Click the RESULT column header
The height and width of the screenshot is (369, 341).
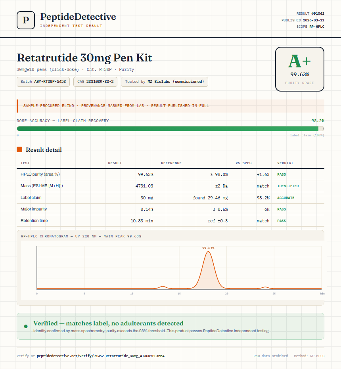click(115, 163)
